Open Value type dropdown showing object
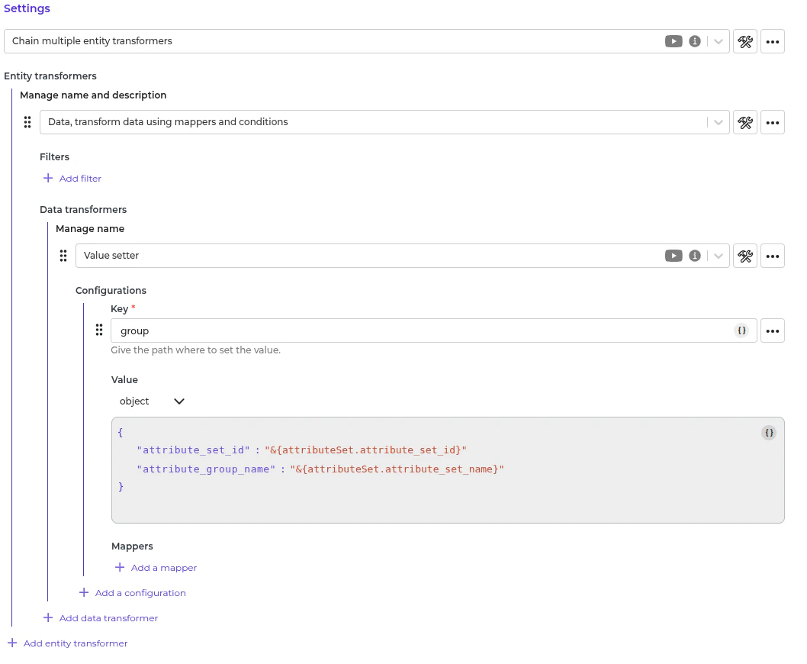 [x=151, y=401]
